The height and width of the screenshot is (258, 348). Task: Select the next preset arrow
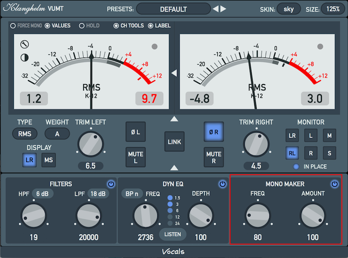click(x=223, y=9)
